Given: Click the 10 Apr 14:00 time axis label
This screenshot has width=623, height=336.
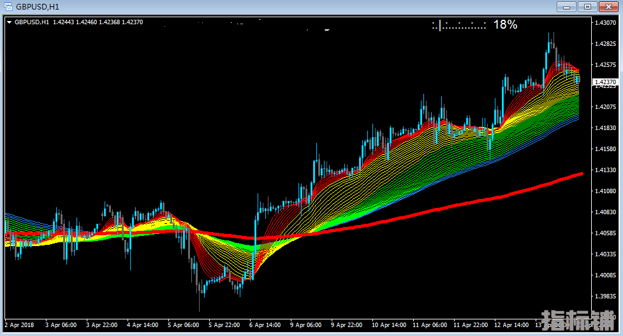Looking at the screenshot, I should point(388,325).
